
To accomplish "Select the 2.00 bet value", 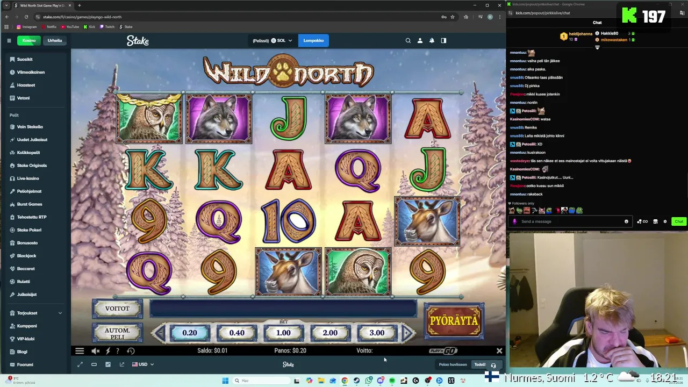I will (330, 333).
